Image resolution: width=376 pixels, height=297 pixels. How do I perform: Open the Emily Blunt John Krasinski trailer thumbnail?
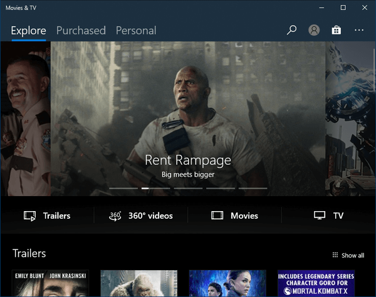(50, 283)
